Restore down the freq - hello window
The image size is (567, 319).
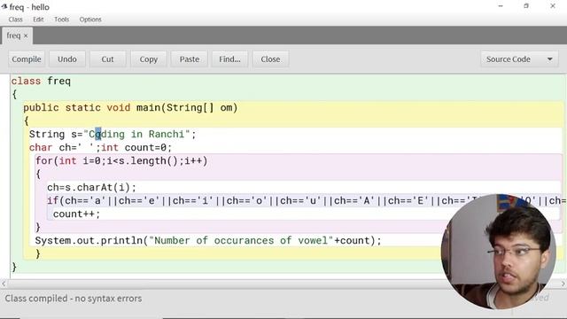click(526, 6)
